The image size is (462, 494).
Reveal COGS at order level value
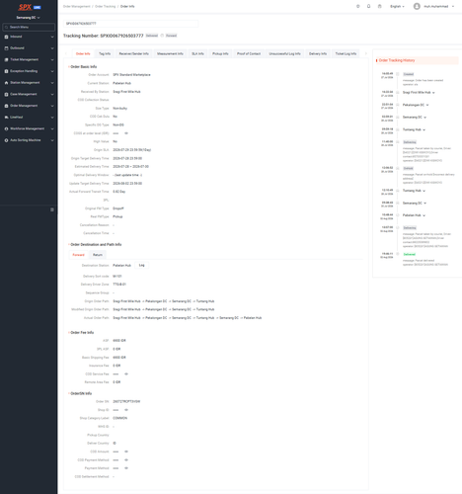coord(126,133)
